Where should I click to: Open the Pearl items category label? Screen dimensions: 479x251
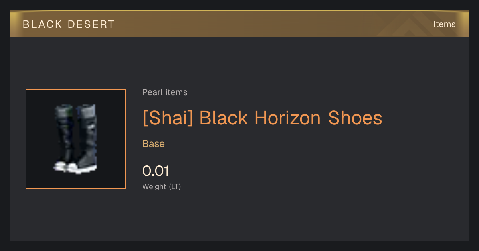click(x=165, y=92)
